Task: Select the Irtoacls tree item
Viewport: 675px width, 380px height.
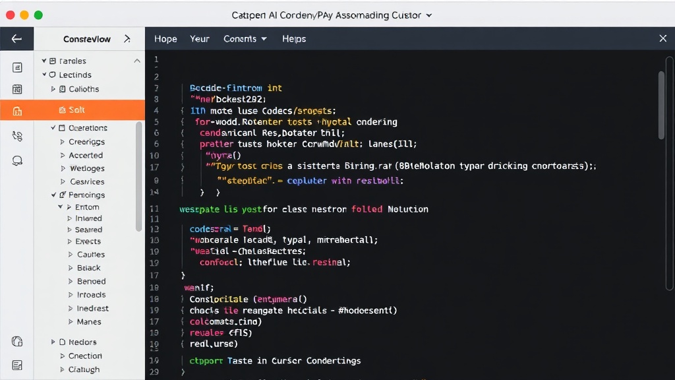Action: (91, 295)
